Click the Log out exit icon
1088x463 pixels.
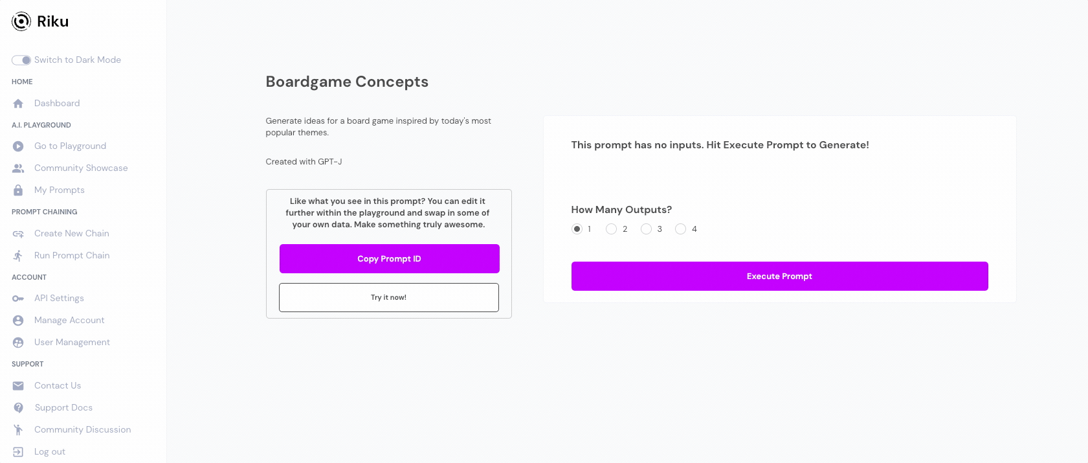point(18,451)
